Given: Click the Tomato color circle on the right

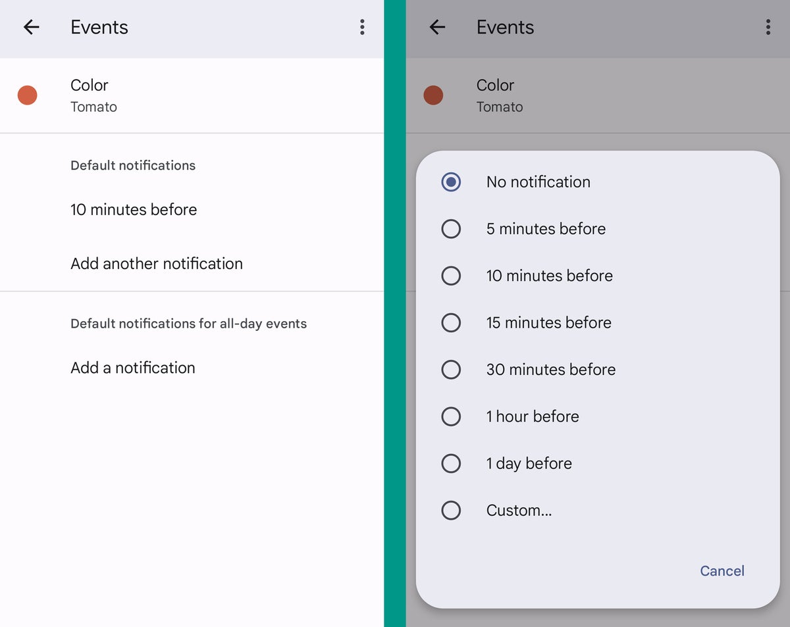Looking at the screenshot, I should (433, 95).
